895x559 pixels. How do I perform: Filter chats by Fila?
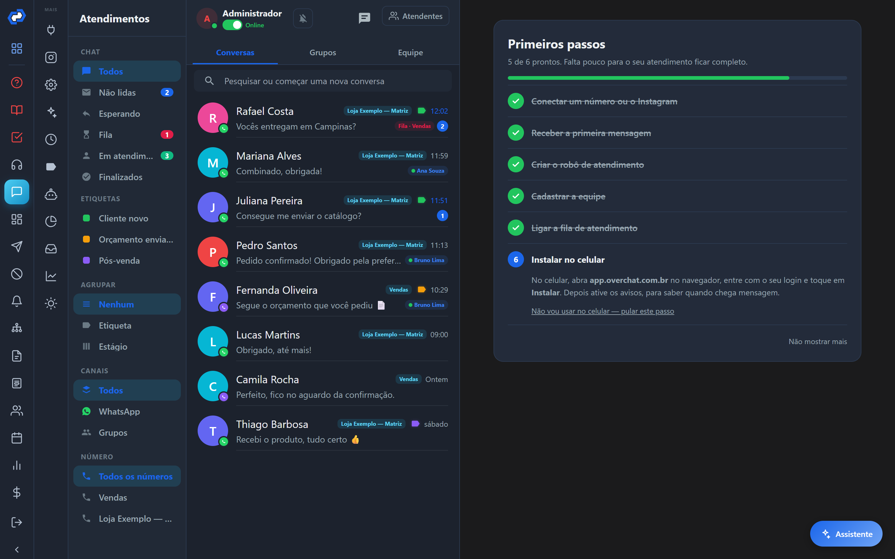(127, 134)
